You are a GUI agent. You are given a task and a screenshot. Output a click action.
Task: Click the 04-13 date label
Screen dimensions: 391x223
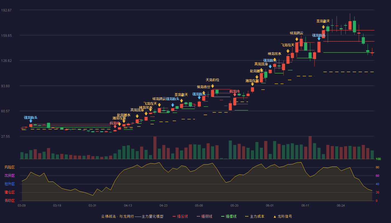click(x=128, y=205)
